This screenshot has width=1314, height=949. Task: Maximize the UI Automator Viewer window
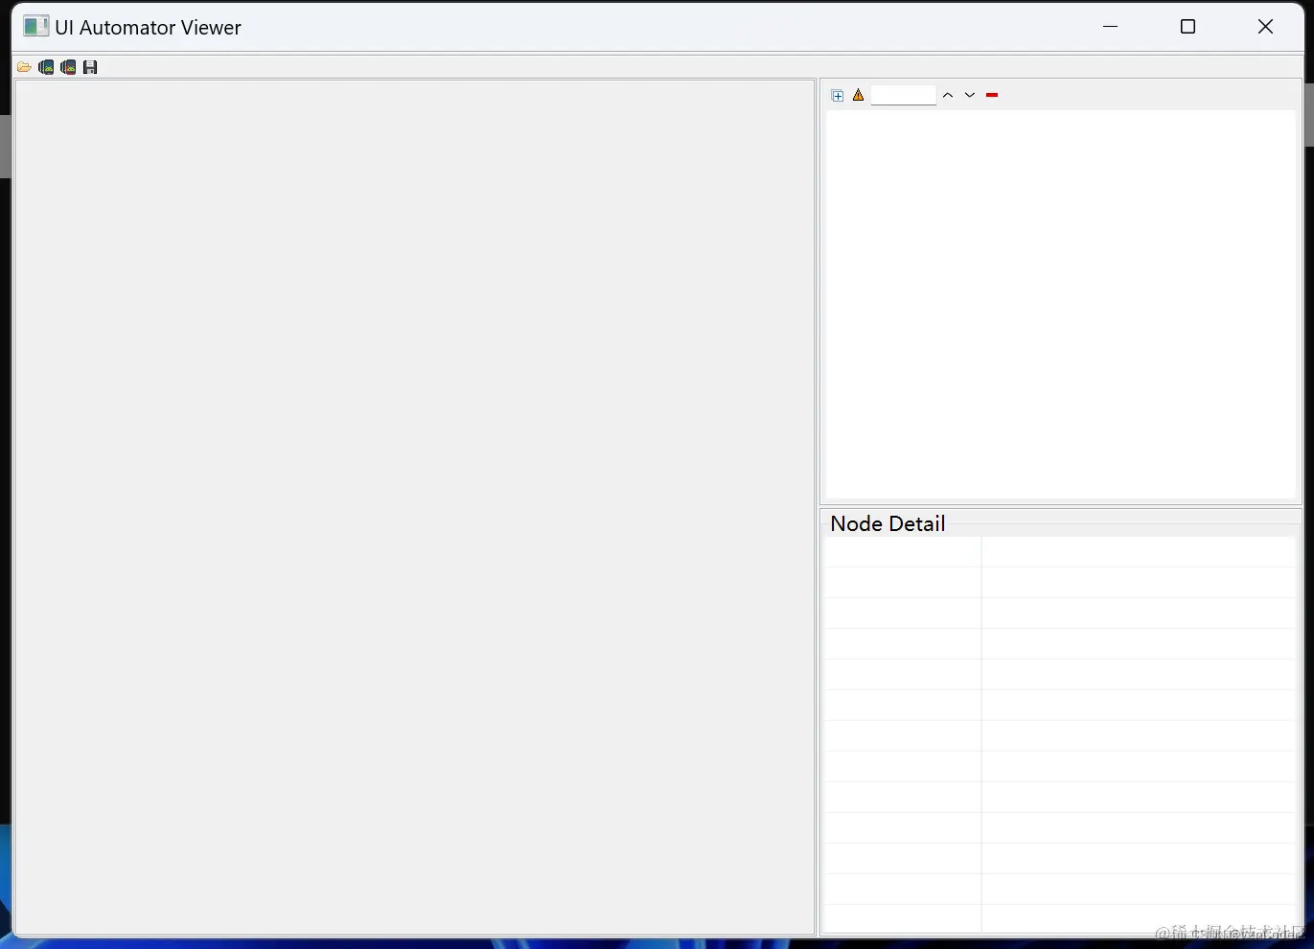(x=1188, y=27)
